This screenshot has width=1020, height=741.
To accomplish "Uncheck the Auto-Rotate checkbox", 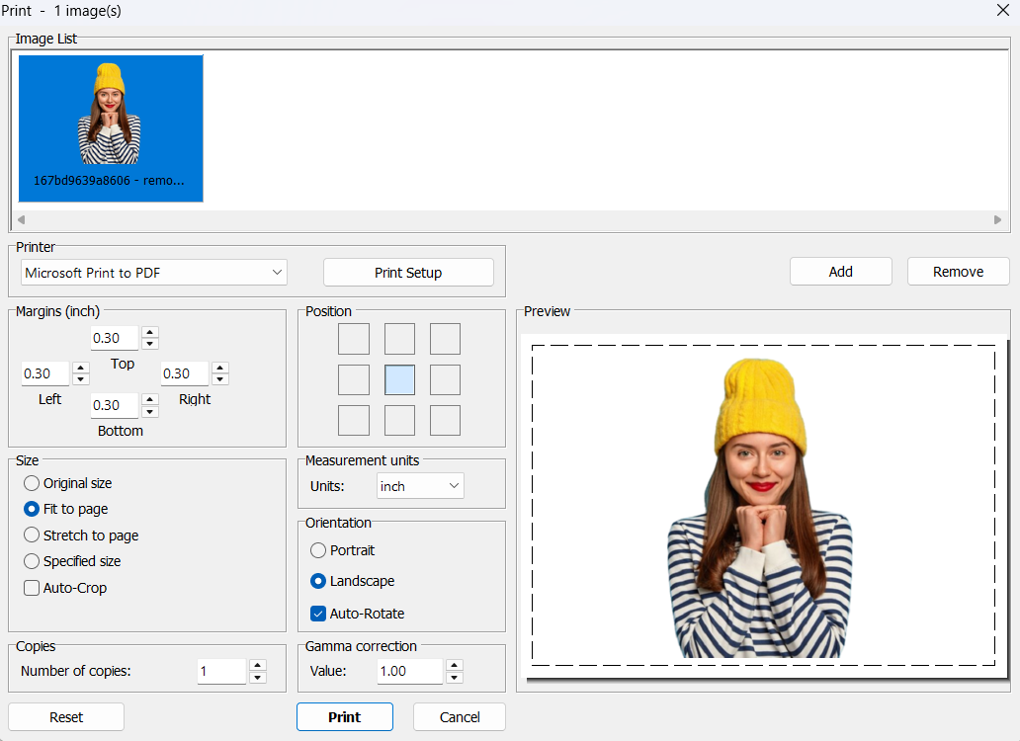I will coord(318,614).
